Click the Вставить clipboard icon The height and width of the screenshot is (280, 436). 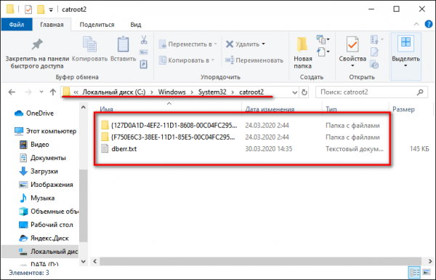click(123, 44)
